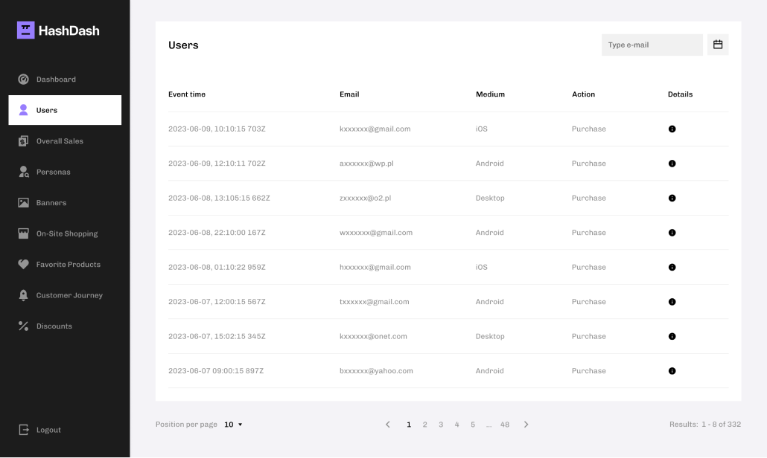Screen dimensions: 767x458
Task: Open Customer Journey via its bell icon
Action: (23, 295)
